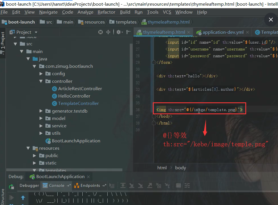Click templates breadcrumb in navigation bar
278x205 pixels.
tap(123, 22)
